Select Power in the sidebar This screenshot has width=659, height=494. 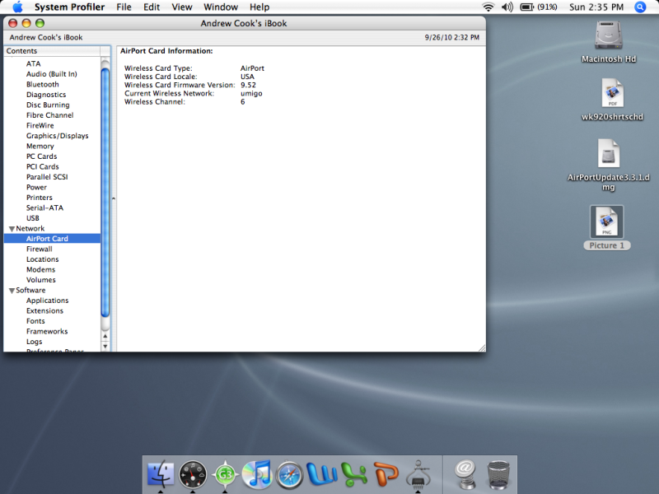36,188
